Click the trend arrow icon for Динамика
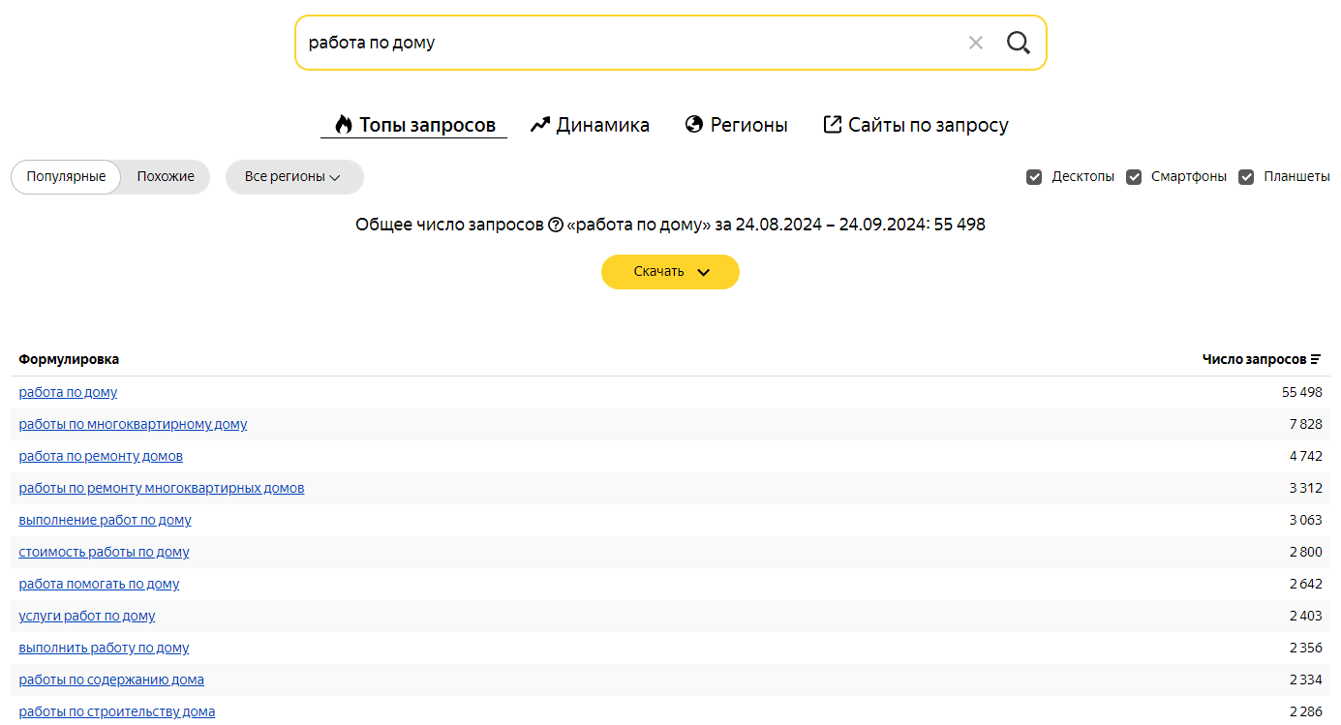 pyautogui.click(x=539, y=125)
